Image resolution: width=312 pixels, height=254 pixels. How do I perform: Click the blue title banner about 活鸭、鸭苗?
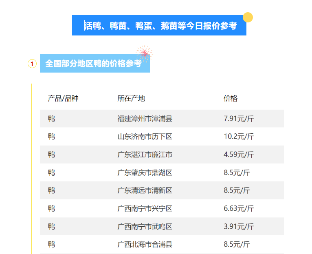(159, 26)
